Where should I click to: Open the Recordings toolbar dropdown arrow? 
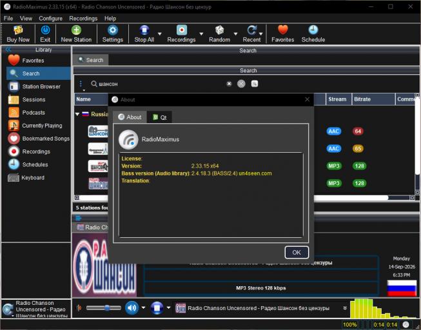pyautogui.click(x=201, y=34)
